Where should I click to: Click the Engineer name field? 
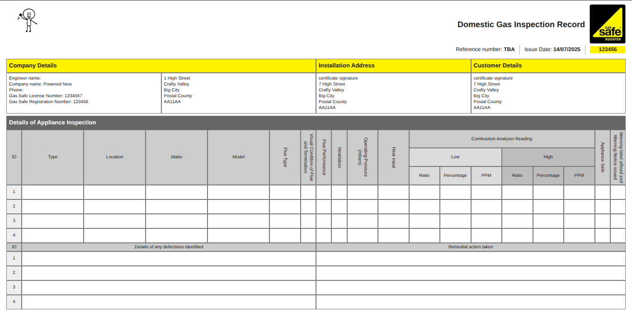click(25, 78)
